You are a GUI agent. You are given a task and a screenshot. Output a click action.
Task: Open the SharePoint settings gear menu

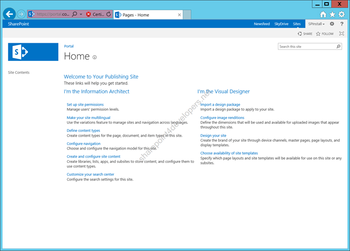point(332,24)
